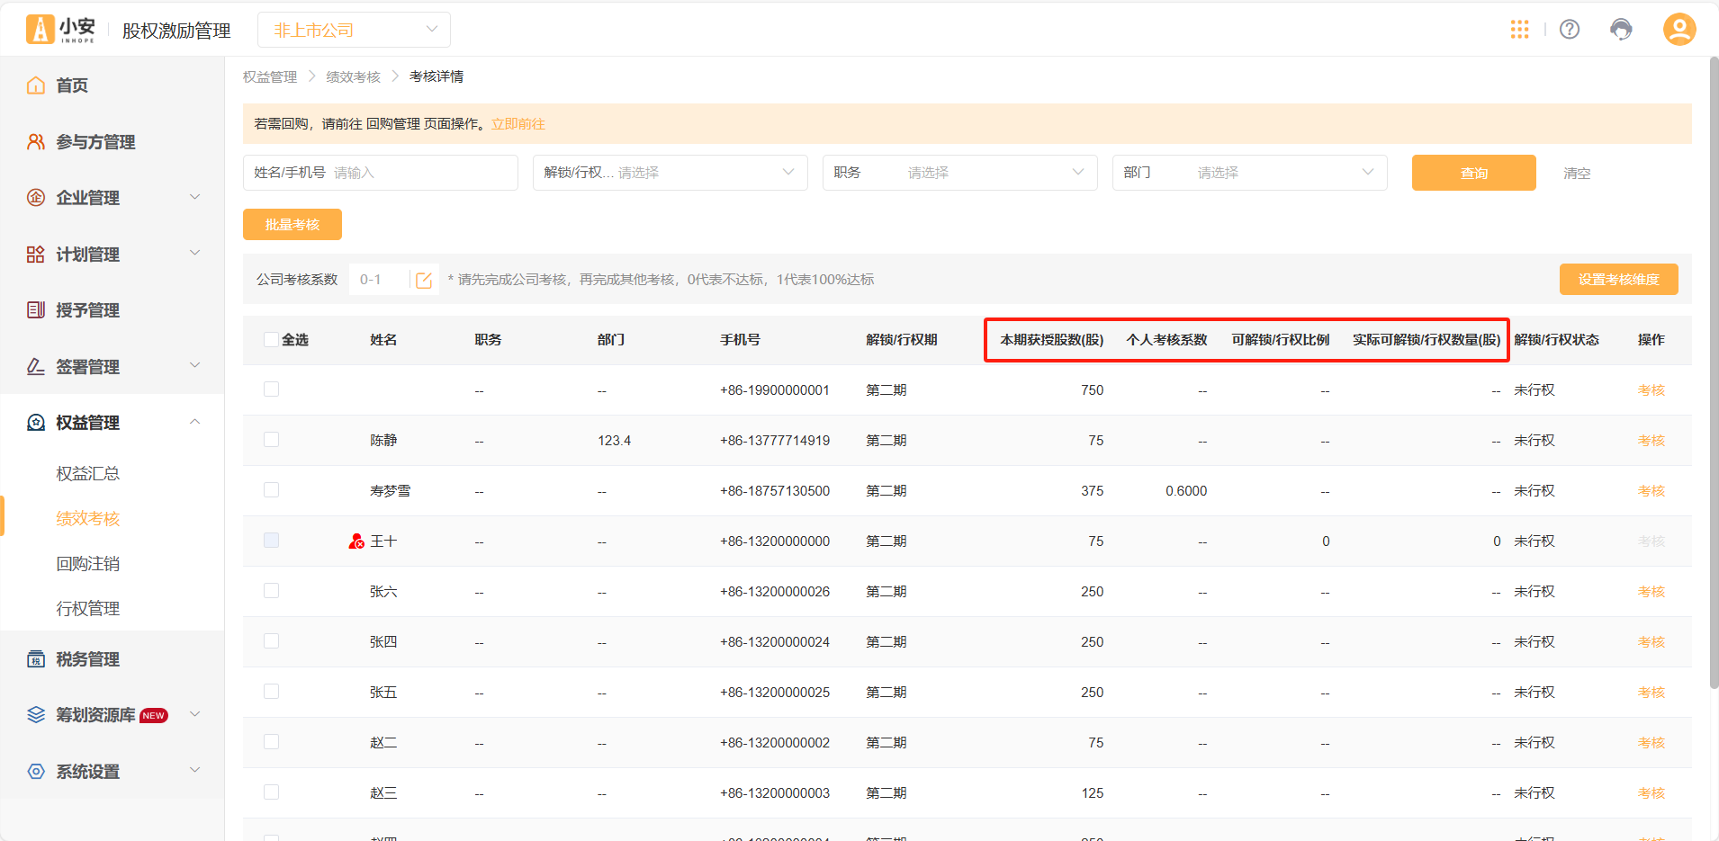Open the 解锁/行权 status dropdown filter
Image resolution: width=1719 pixels, height=841 pixels.
click(670, 173)
